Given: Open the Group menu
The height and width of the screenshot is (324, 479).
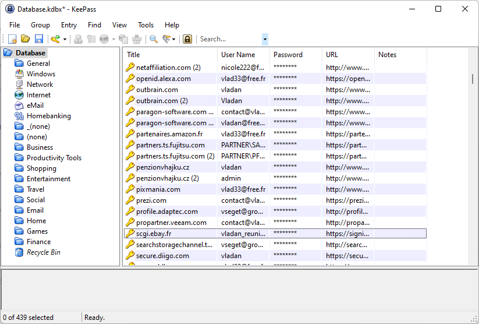Looking at the screenshot, I should [40, 25].
